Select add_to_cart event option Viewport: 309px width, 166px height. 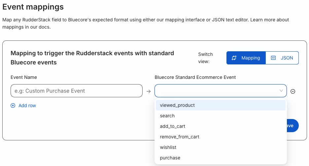[221, 126]
